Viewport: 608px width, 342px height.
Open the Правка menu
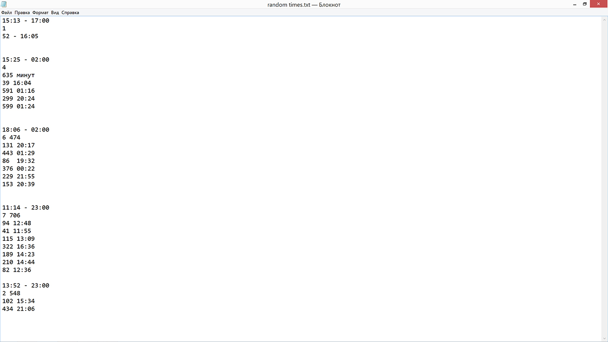pyautogui.click(x=22, y=13)
